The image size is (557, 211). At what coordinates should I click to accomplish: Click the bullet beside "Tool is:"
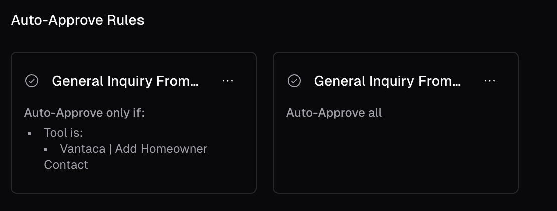30,133
